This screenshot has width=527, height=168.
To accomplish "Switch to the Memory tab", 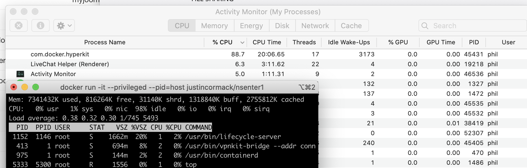I will pyautogui.click(x=214, y=26).
